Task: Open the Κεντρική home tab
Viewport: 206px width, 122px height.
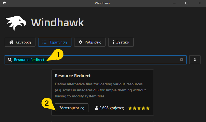Action: click(20, 42)
